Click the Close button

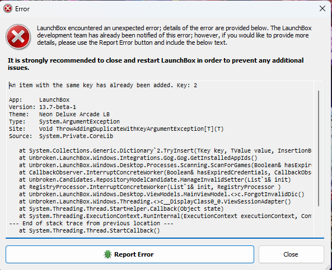click(291, 254)
